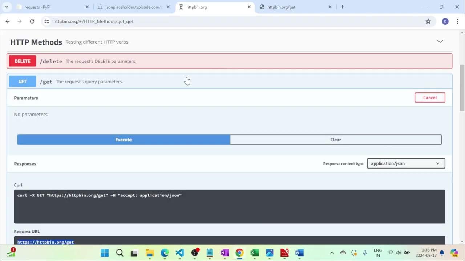This screenshot has width=465, height=261.
Task: Click the OneDrive cloud tray icon
Action: (x=343, y=253)
